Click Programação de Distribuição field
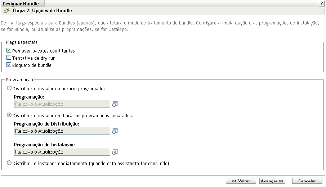Image resolution: width=326 pixels, height=187 pixels. click(x=62, y=131)
